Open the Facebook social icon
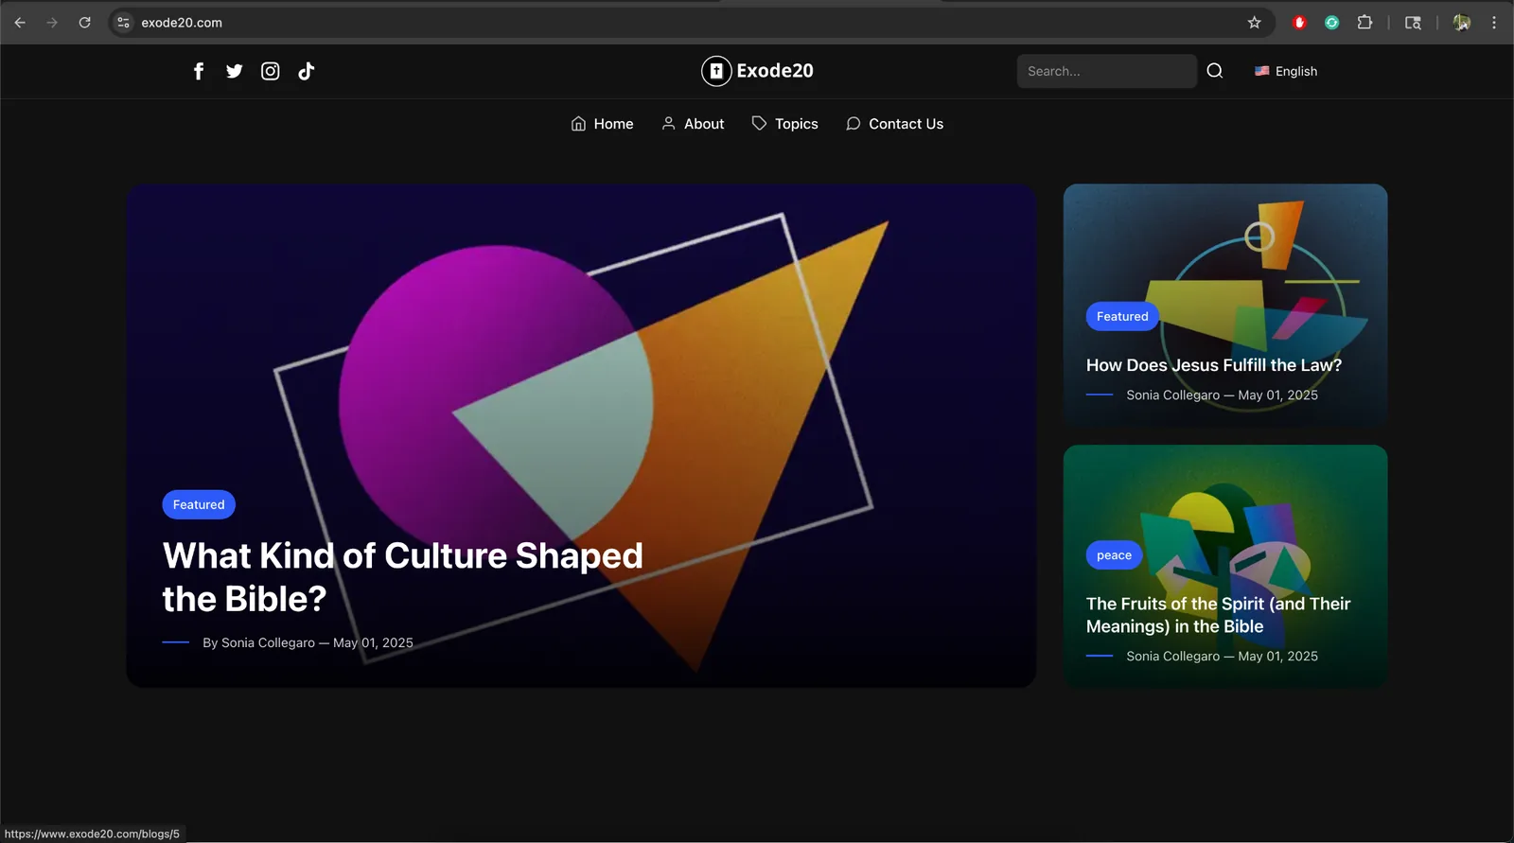This screenshot has height=843, width=1514. coord(199,71)
